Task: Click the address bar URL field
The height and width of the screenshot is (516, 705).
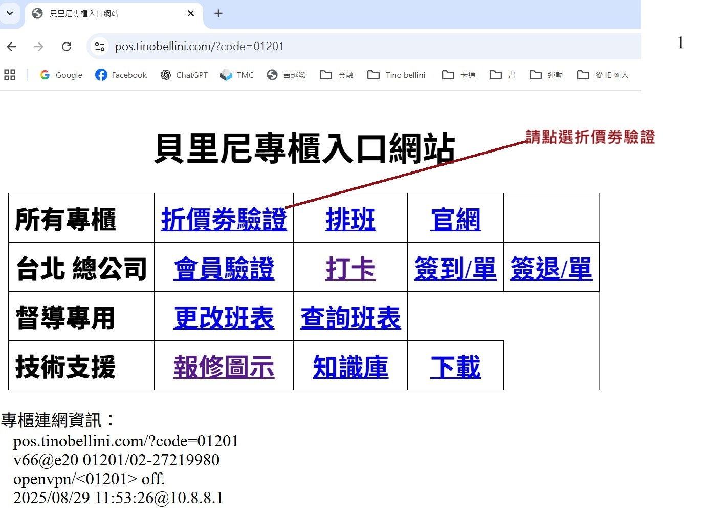Action: [x=358, y=47]
